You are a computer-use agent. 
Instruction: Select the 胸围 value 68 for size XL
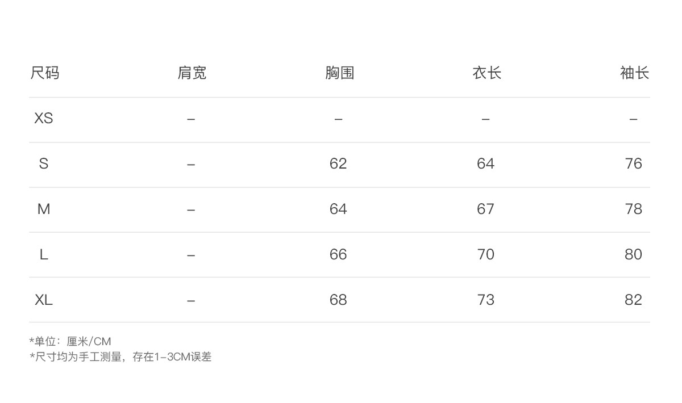pyautogui.click(x=338, y=300)
